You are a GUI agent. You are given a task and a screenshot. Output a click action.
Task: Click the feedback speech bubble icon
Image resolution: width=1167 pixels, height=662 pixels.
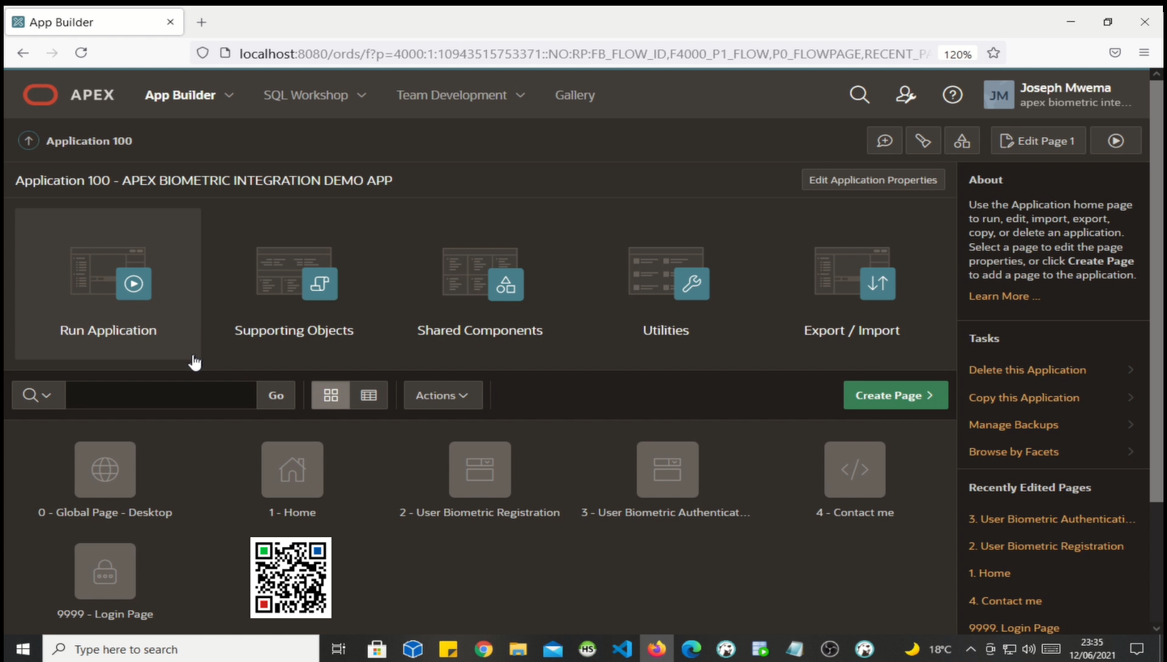[884, 140]
